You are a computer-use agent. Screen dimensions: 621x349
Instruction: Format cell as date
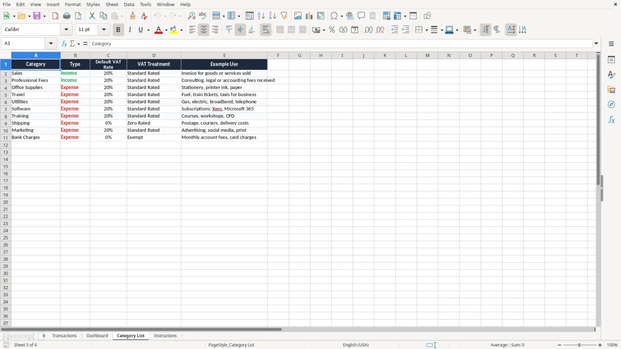(x=355, y=30)
